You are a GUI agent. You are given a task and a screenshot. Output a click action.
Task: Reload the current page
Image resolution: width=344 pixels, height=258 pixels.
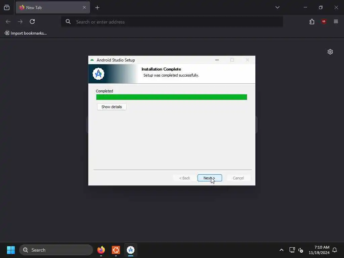click(32, 21)
